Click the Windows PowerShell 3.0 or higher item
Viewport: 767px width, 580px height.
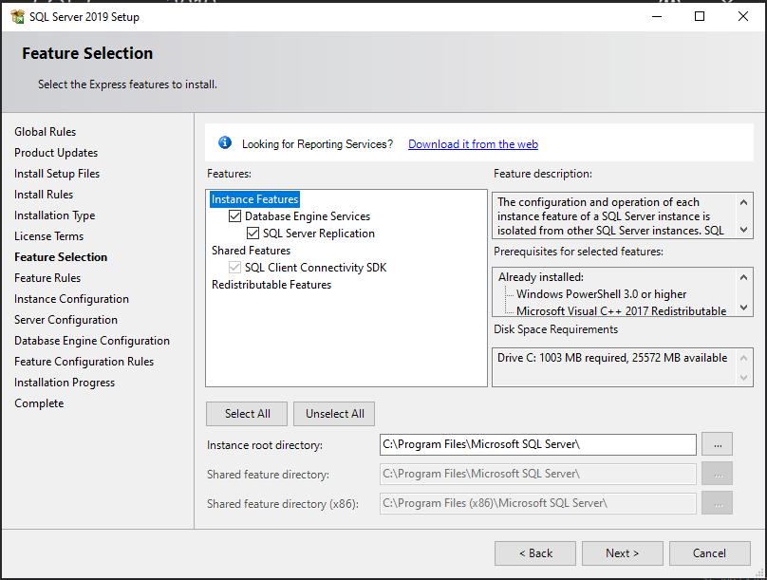coord(601,294)
